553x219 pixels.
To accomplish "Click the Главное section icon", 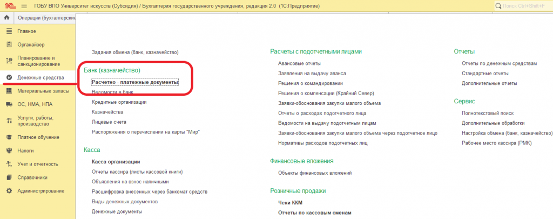I will 10,31.
